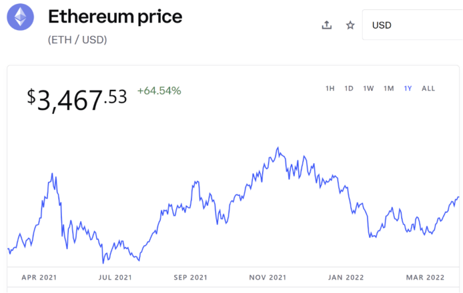
Task: Click the JAN 2022 axis label
Action: 344,277
